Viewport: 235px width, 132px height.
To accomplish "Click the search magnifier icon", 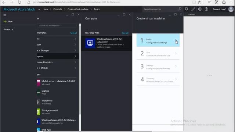I will coord(180,9).
